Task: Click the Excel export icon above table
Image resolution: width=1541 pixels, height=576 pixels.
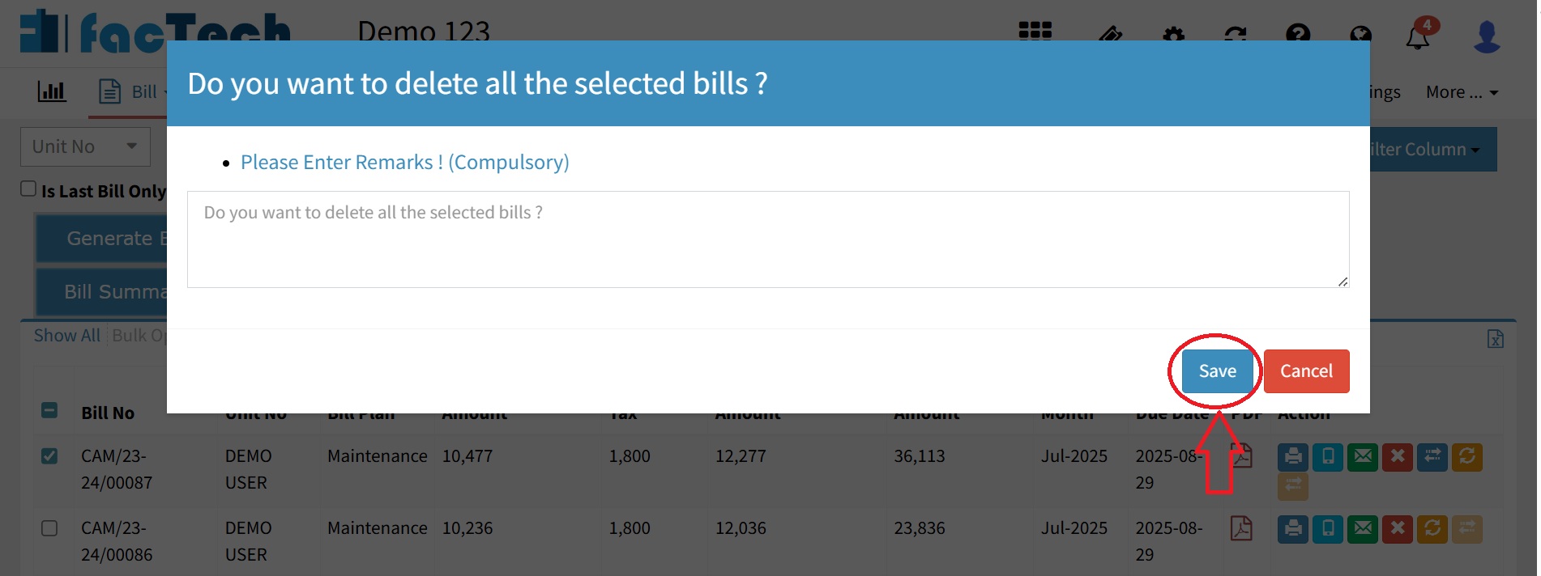Action: tap(1495, 339)
